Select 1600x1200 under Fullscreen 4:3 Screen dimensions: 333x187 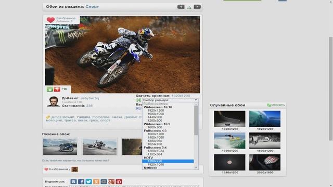pyautogui.click(x=156, y=134)
